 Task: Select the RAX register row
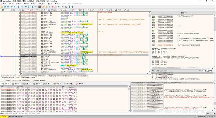point(173,16)
